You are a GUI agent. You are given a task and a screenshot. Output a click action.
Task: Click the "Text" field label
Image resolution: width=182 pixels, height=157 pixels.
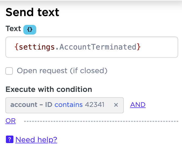(13, 29)
